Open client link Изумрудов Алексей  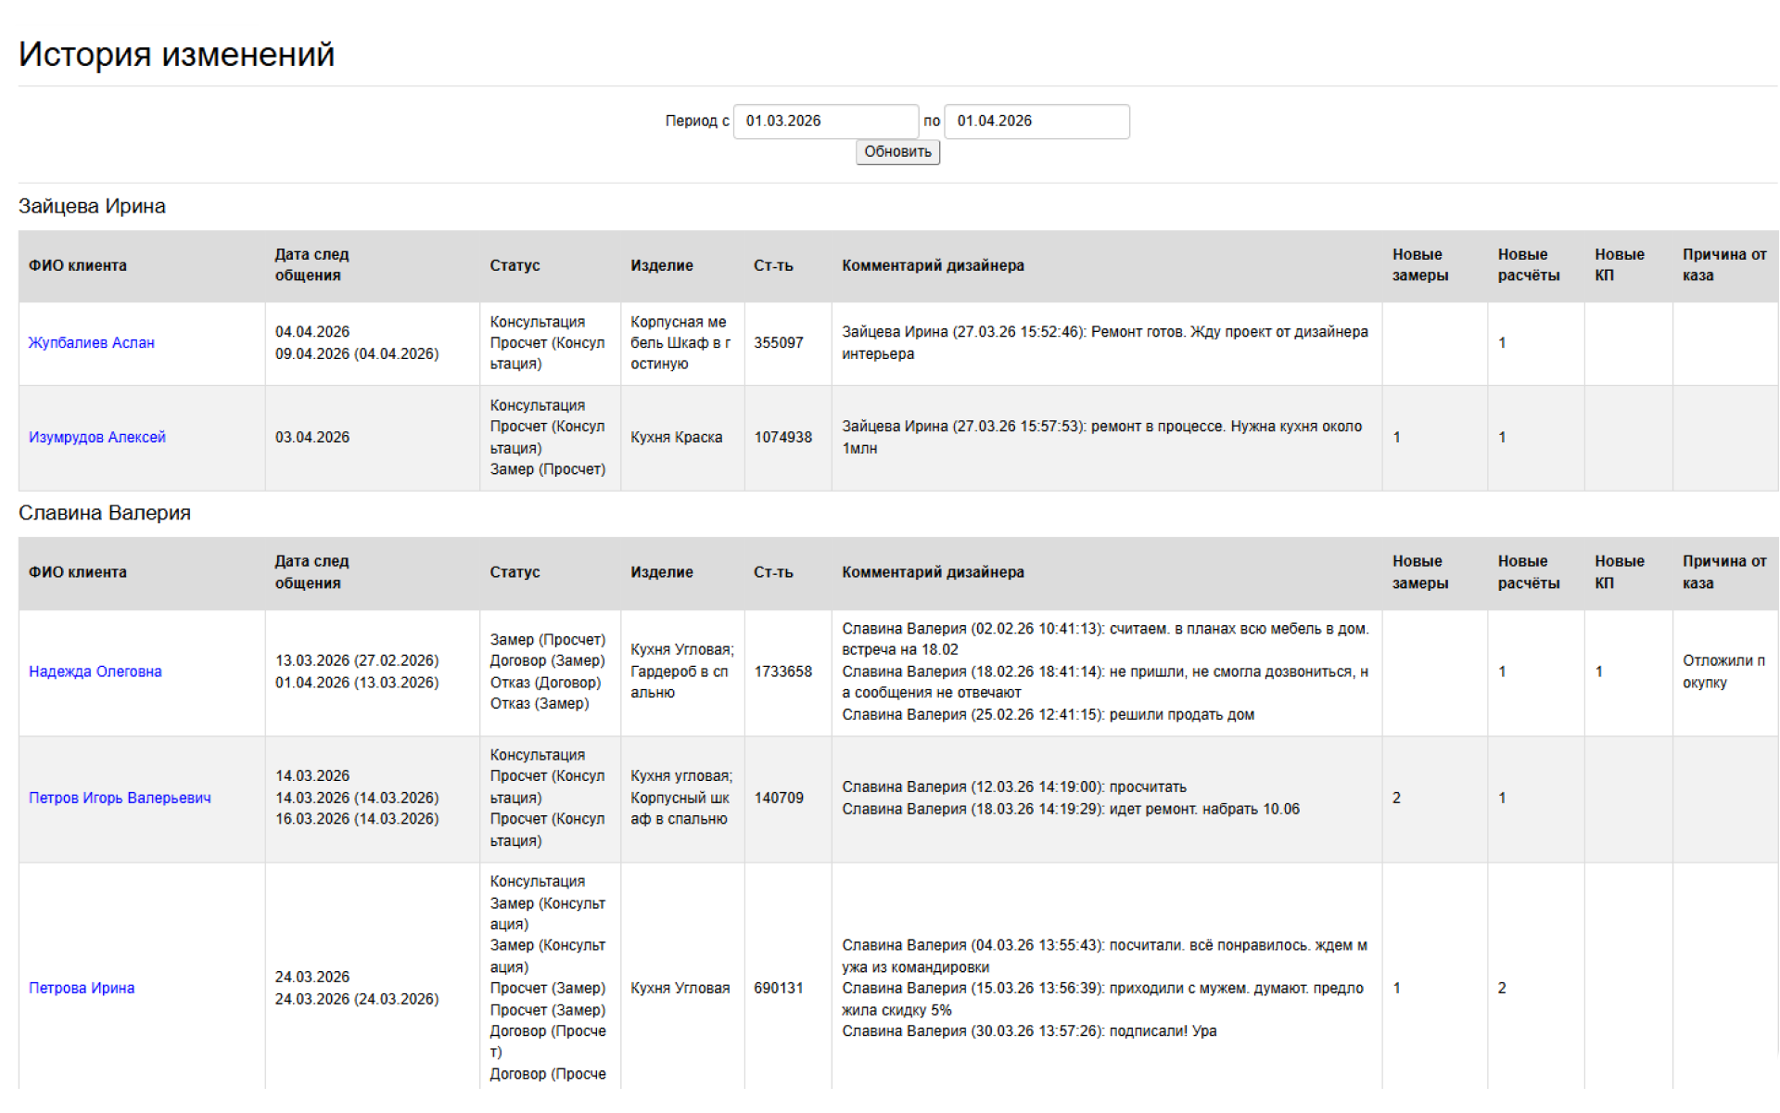point(97,438)
